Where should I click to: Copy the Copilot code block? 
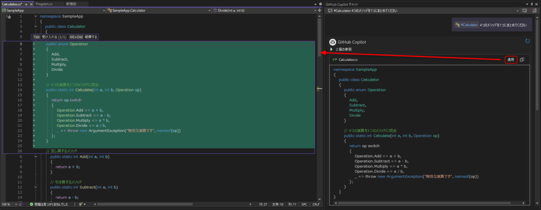[x=522, y=59]
